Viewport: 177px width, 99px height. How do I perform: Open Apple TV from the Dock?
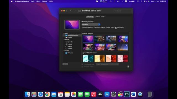click(100, 94)
